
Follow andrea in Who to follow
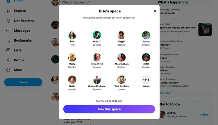pos(204,115)
